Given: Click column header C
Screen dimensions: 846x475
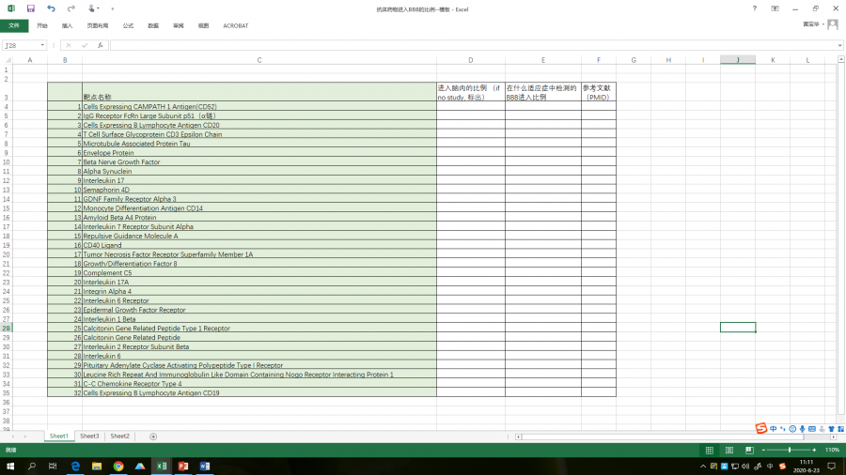Looking at the screenshot, I should (258, 60).
